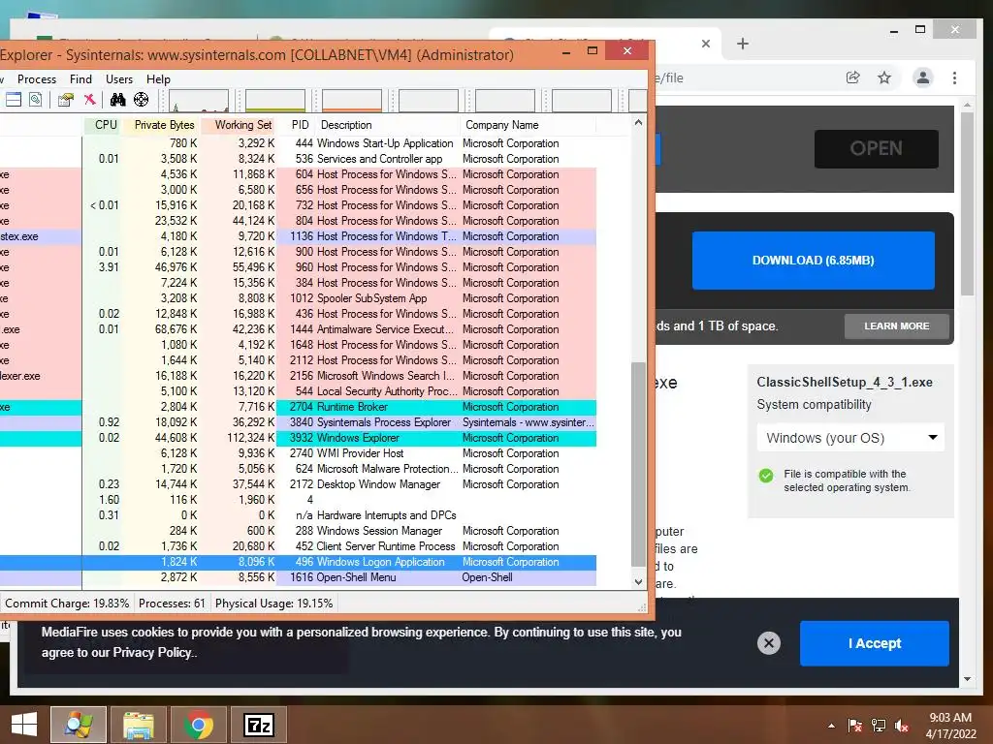The height and width of the screenshot is (744, 993).
Task: Switch to Chrome via taskbar icon
Action: click(x=199, y=725)
